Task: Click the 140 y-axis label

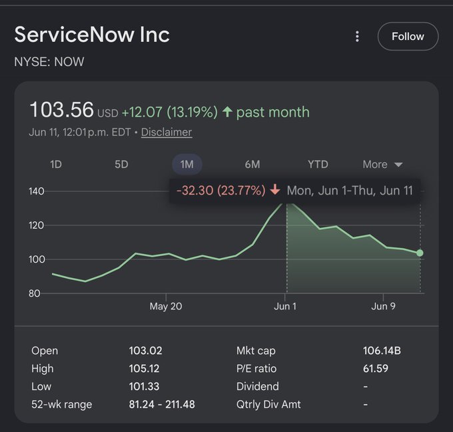Action: coord(37,191)
